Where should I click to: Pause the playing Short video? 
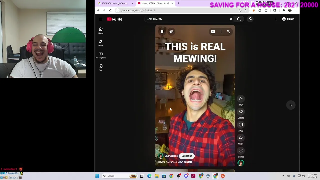click(162, 32)
